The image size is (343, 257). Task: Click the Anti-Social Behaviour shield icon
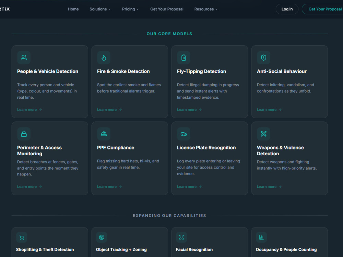(263, 58)
